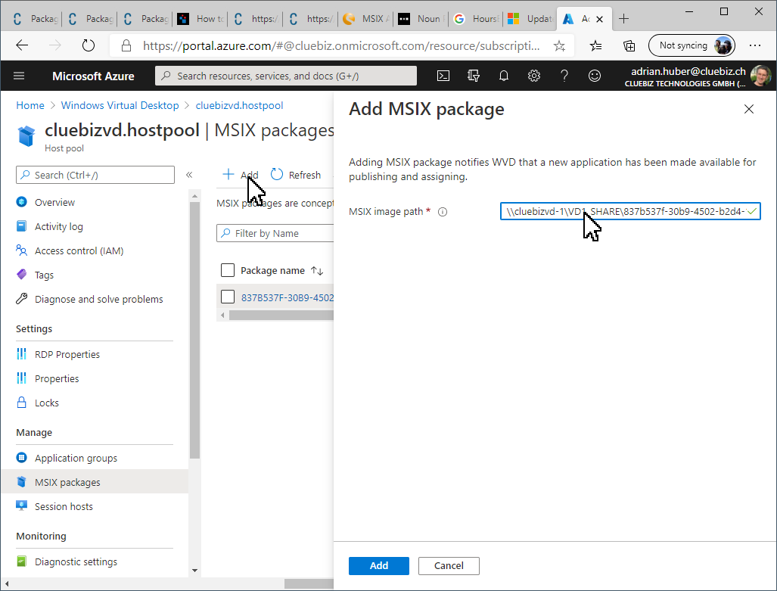The height and width of the screenshot is (591, 777).
Task: Open the Windows Virtual Desktop breadcrumb
Action: (120, 106)
